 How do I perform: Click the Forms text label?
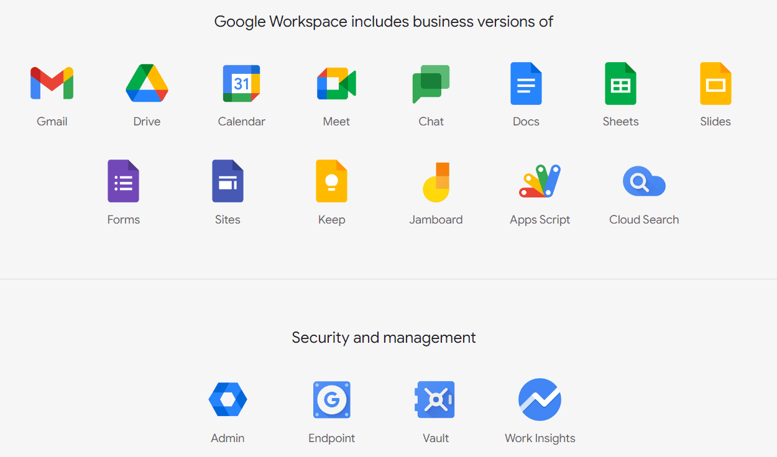tap(124, 220)
